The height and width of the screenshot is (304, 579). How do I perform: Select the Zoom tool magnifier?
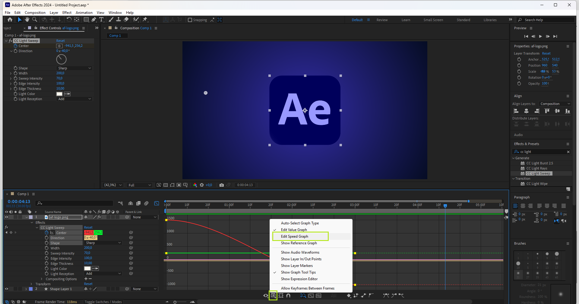tap(35, 20)
